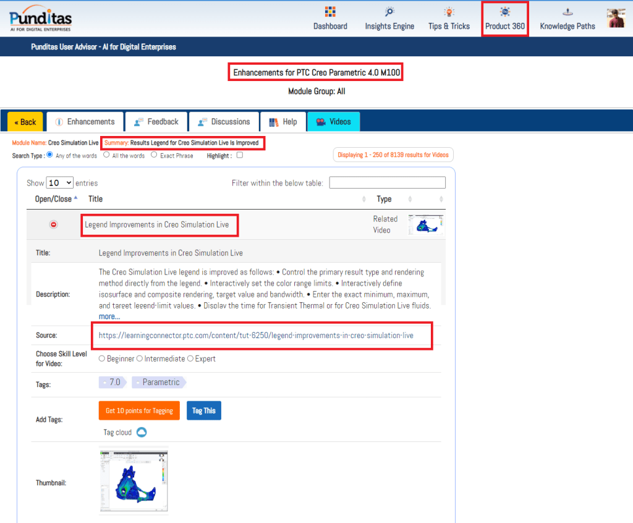This screenshot has width=633, height=523.
Task: Open the Product 360 icon
Action: coord(505,12)
